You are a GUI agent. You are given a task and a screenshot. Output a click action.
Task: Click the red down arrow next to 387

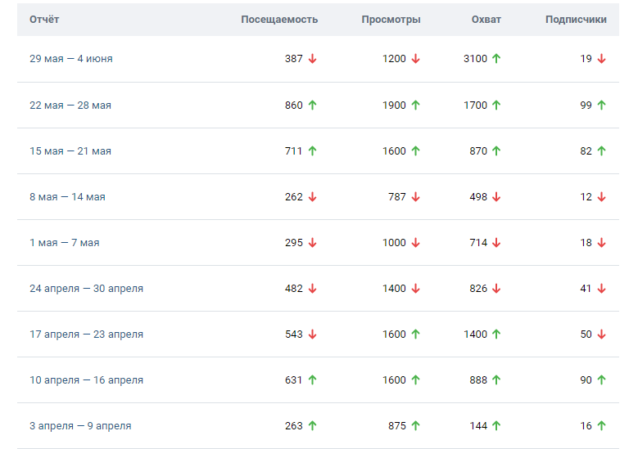tap(313, 59)
